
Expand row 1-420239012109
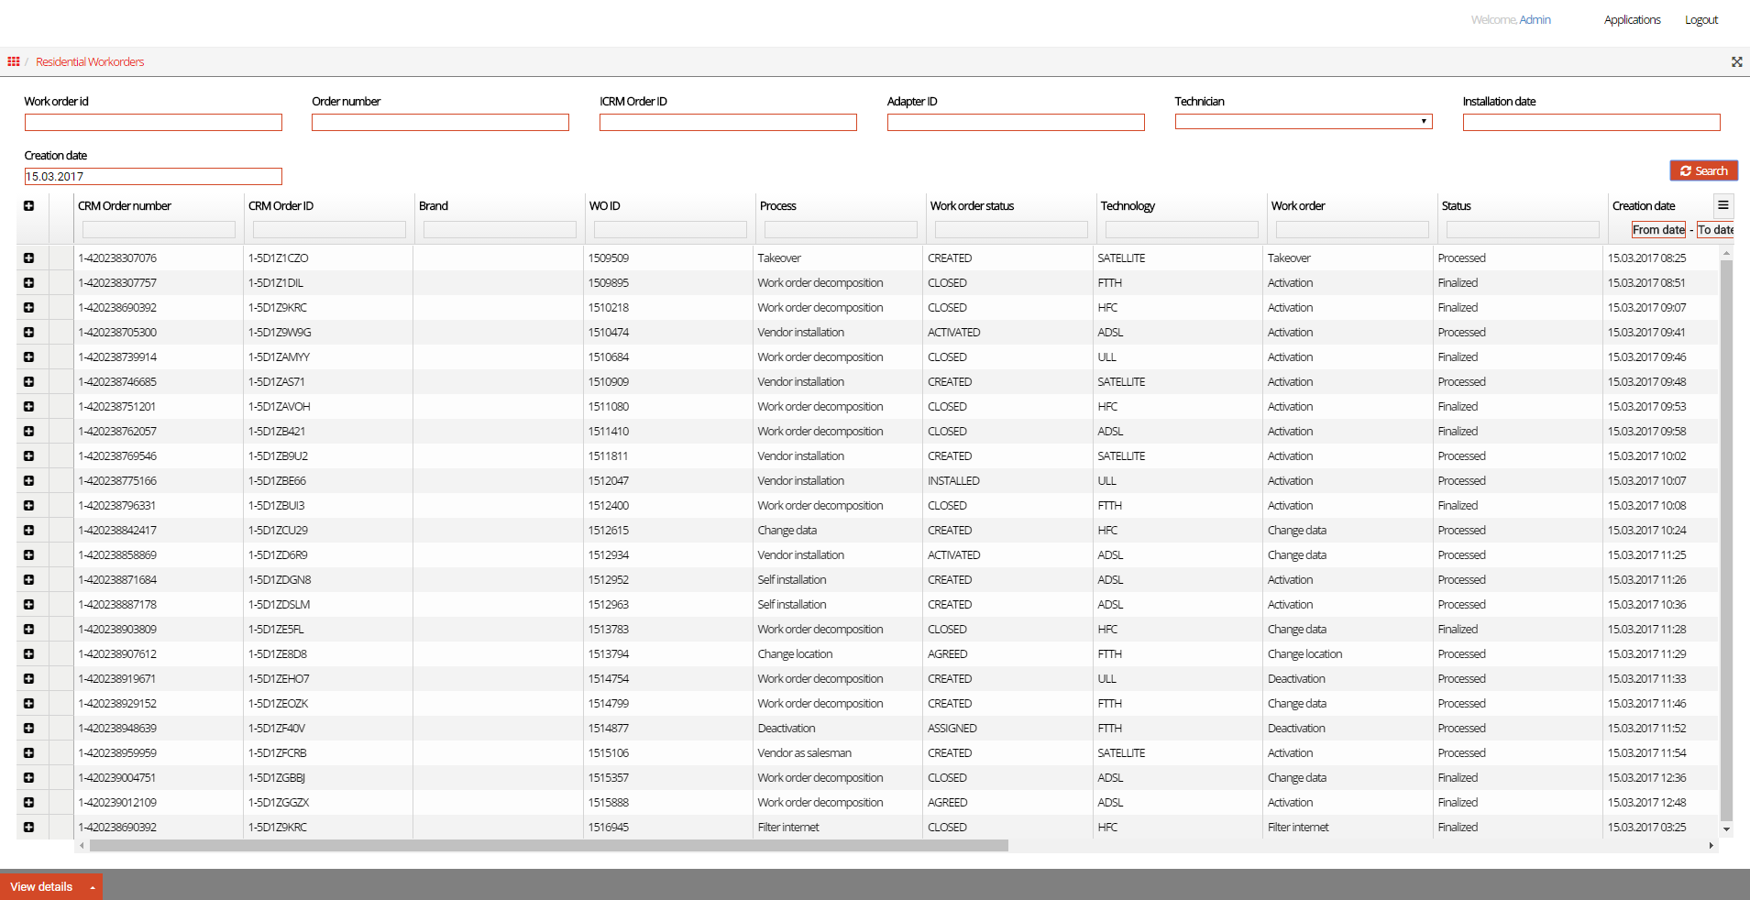(x=29, y=803)
